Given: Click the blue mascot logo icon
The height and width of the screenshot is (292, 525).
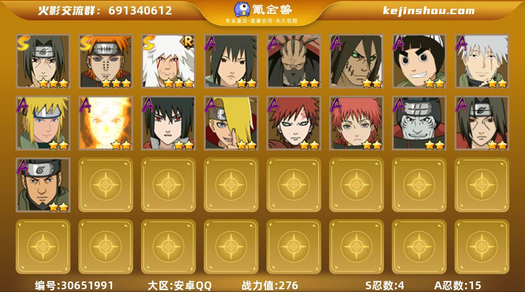Looking at the screenshot, I should (x=242, y=9).
